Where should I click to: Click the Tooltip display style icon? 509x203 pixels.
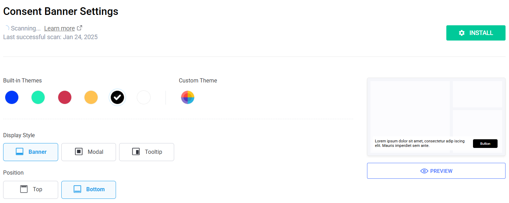tap(136, 152)
